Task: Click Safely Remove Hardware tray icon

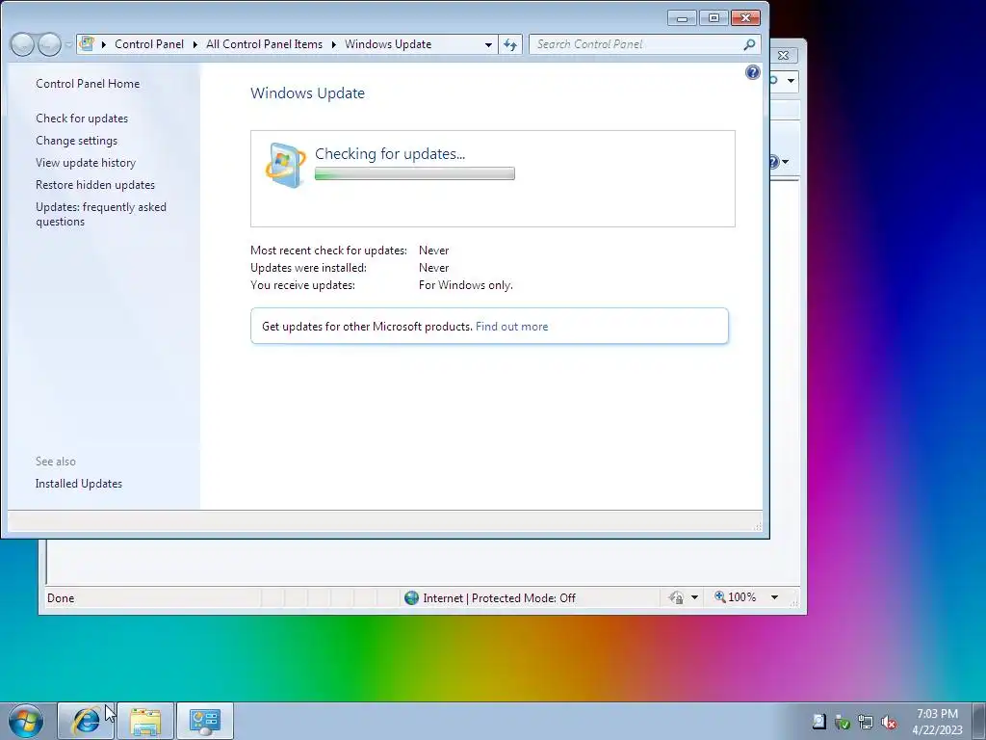Action: [842, 723]
